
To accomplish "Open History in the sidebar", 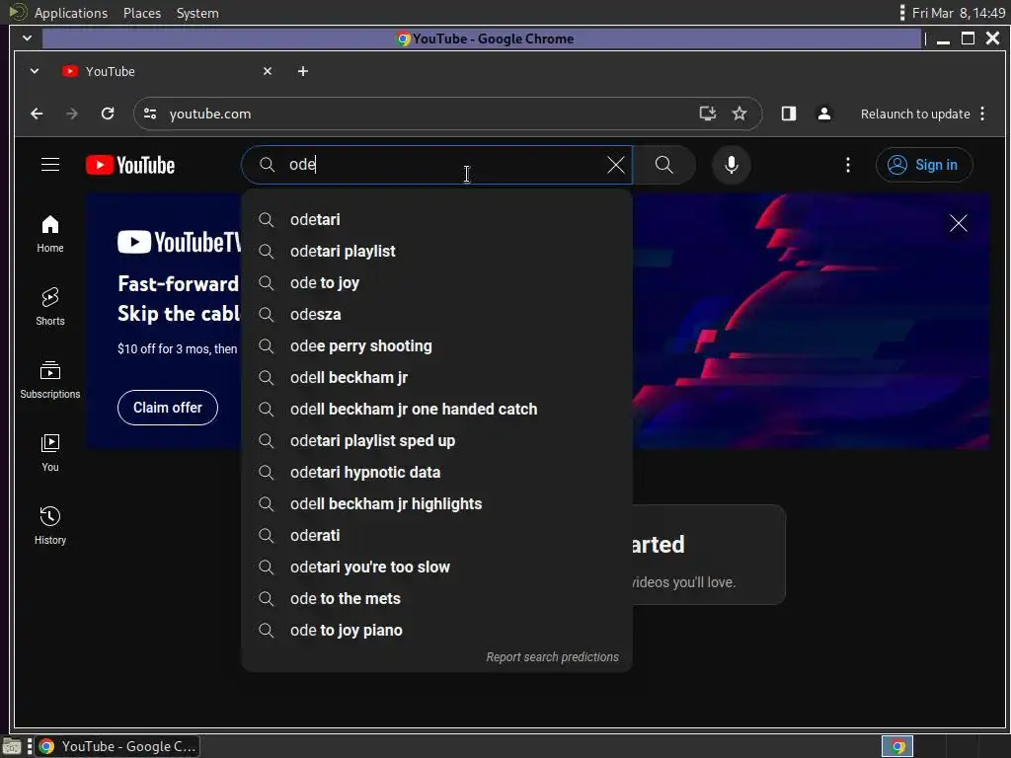I will click(x=50, y=526).
